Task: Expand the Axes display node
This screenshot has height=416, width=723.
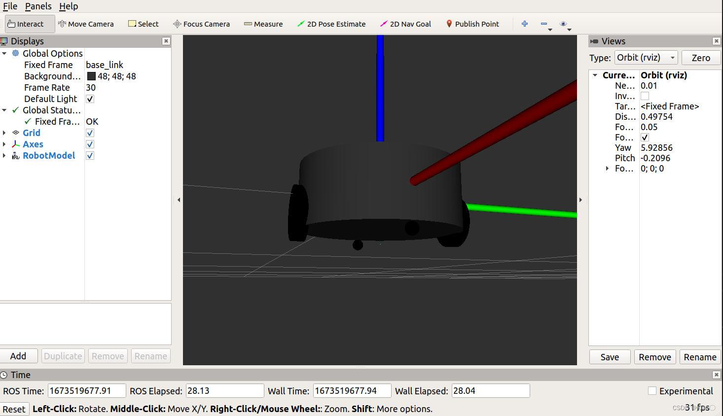Action: [x=4, y=144]
